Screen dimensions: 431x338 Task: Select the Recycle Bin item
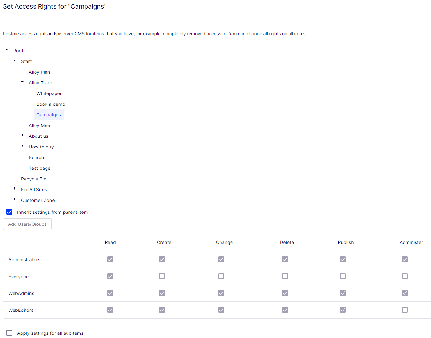click(x=34, y=179)
